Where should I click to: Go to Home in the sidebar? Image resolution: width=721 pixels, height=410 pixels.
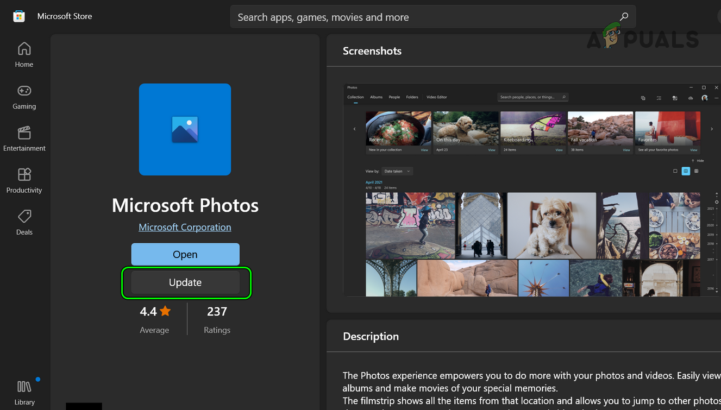24,55
